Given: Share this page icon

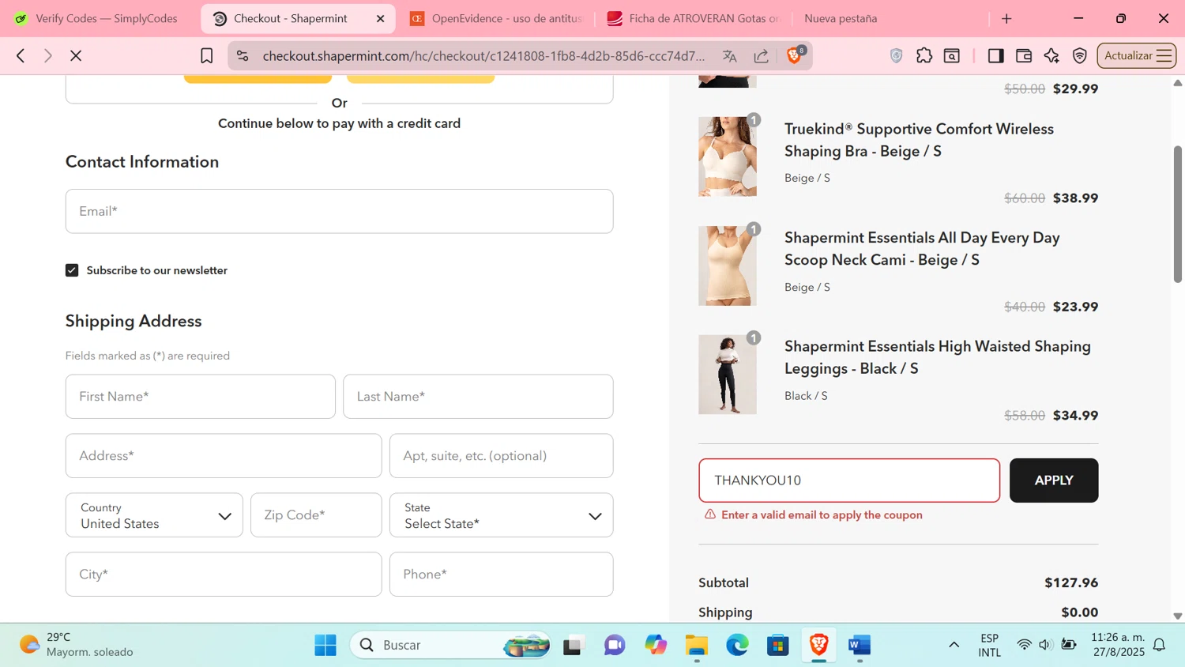Looking at the screenshot, I should 762,55.
